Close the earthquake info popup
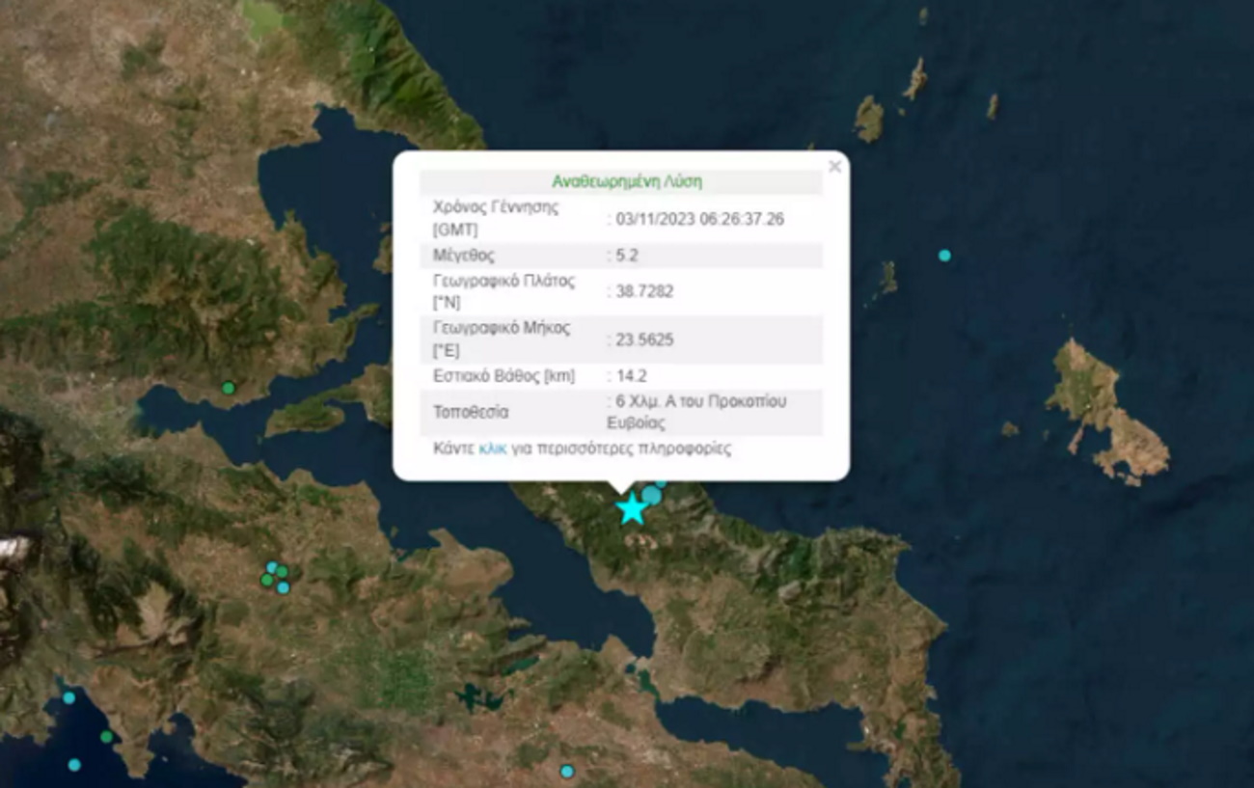This screenshot has width=1254, height=788. [834, 167]
